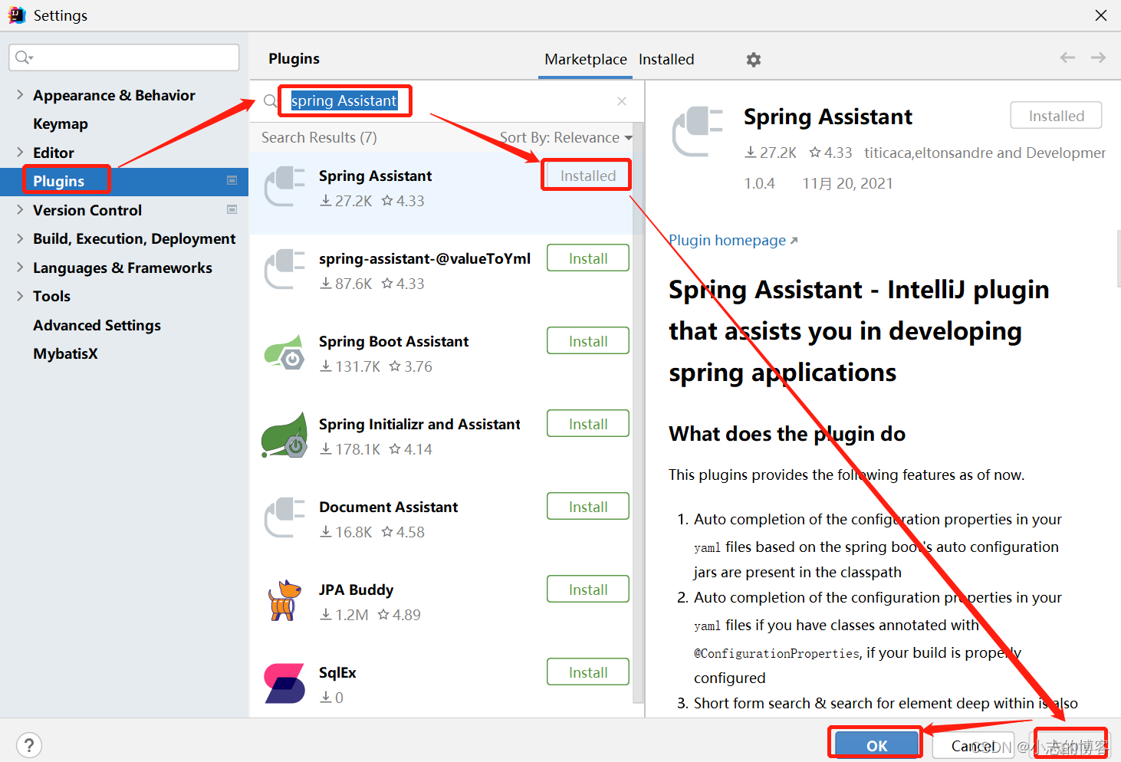The height and width of the screenshot is (762, 1121).
Task: Click plugin list vertical scrollbar
Action: [x=638, y=414]
